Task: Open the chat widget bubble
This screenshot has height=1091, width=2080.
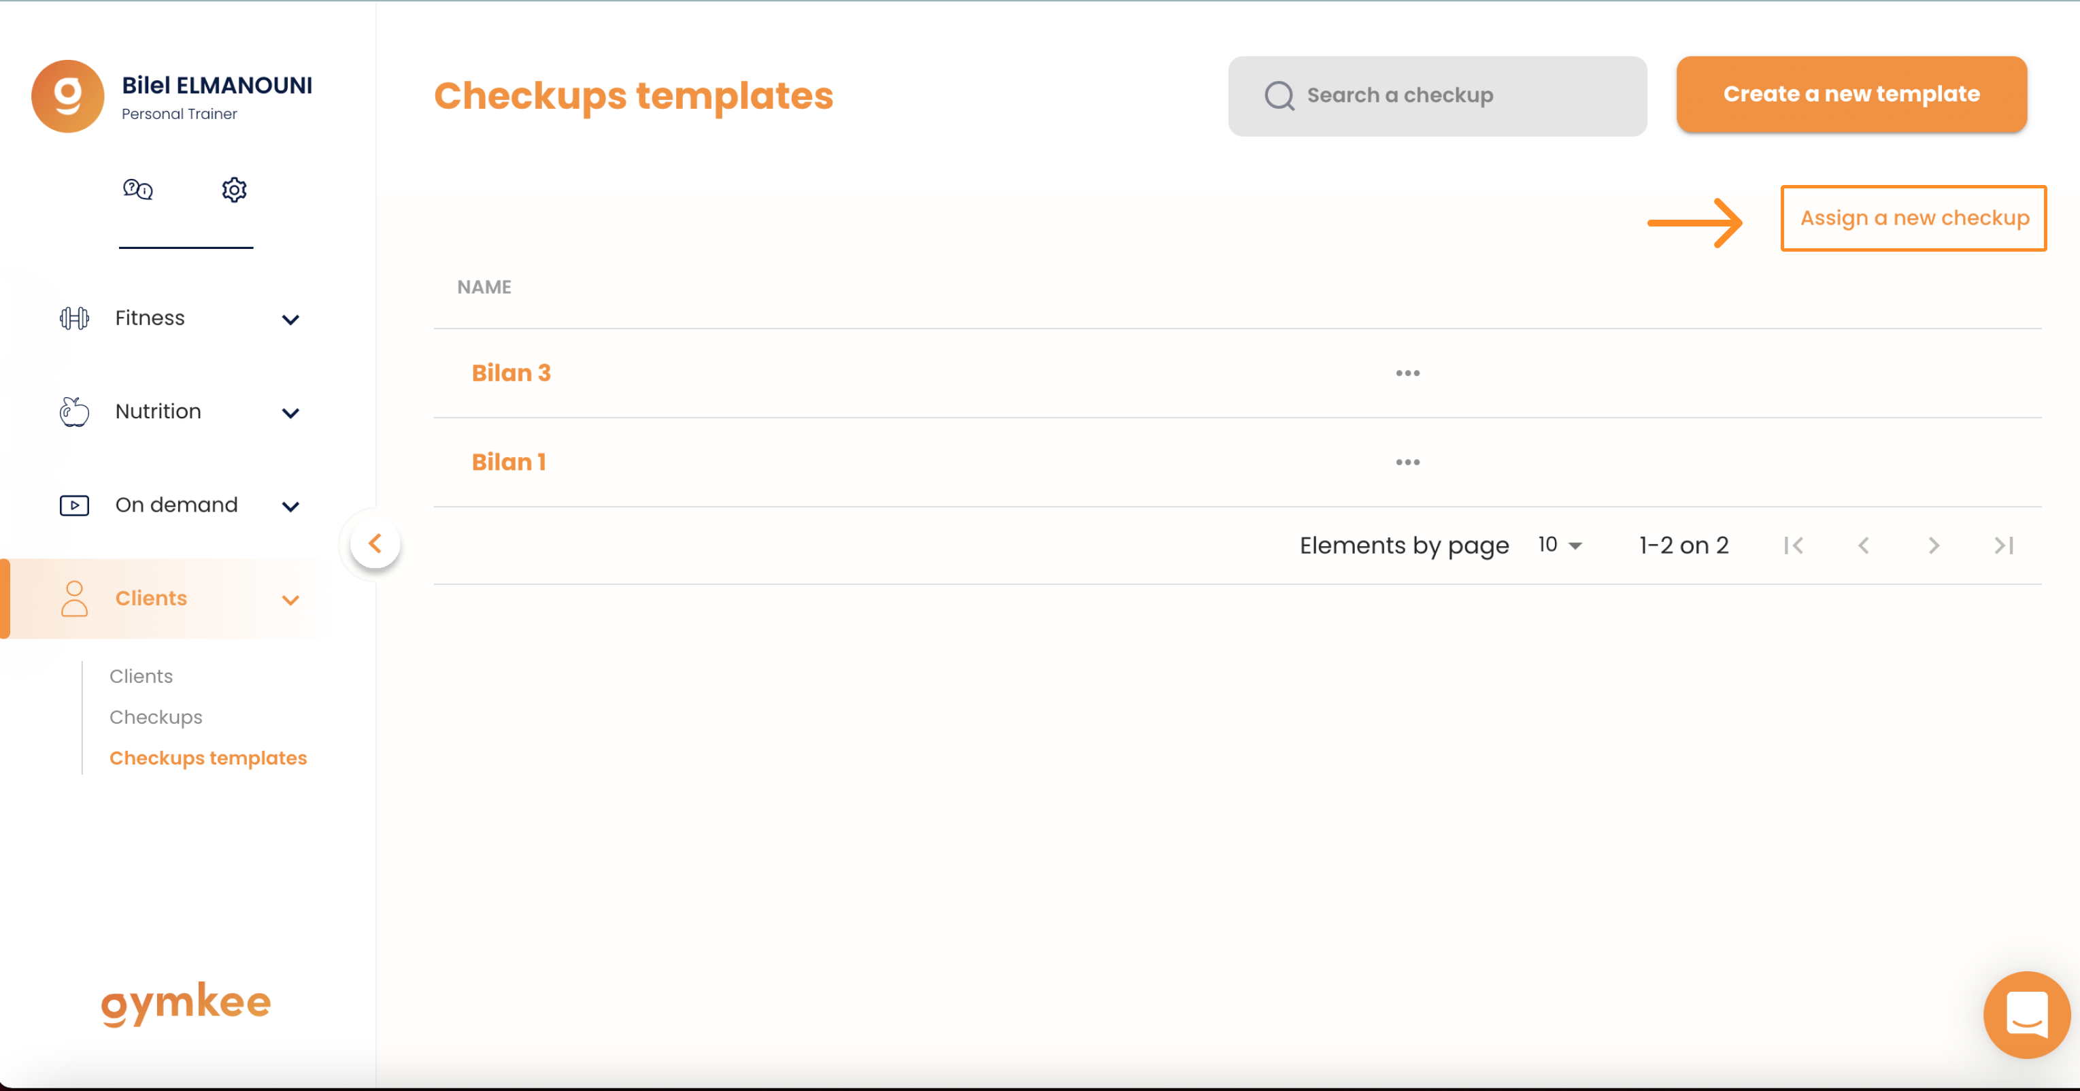Action: click(x=2027, y=1014)
